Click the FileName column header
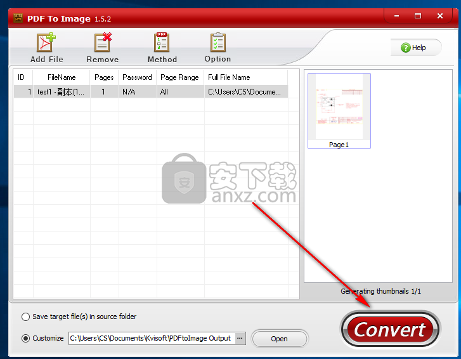Screen dimensions: 461x359 (62, 77)
